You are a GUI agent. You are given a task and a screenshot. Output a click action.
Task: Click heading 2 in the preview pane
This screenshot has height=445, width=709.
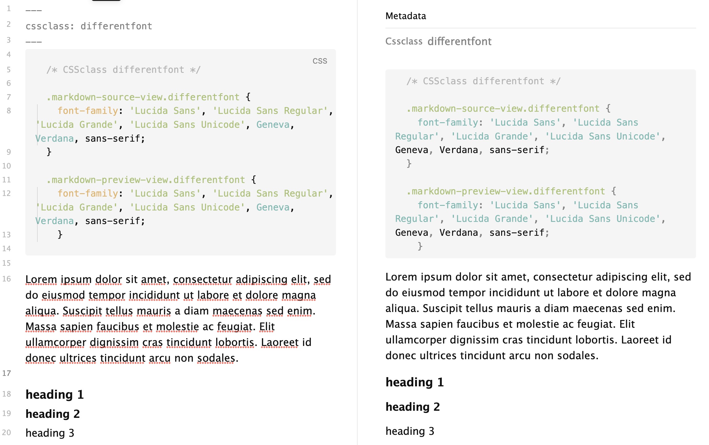[413, 407]
